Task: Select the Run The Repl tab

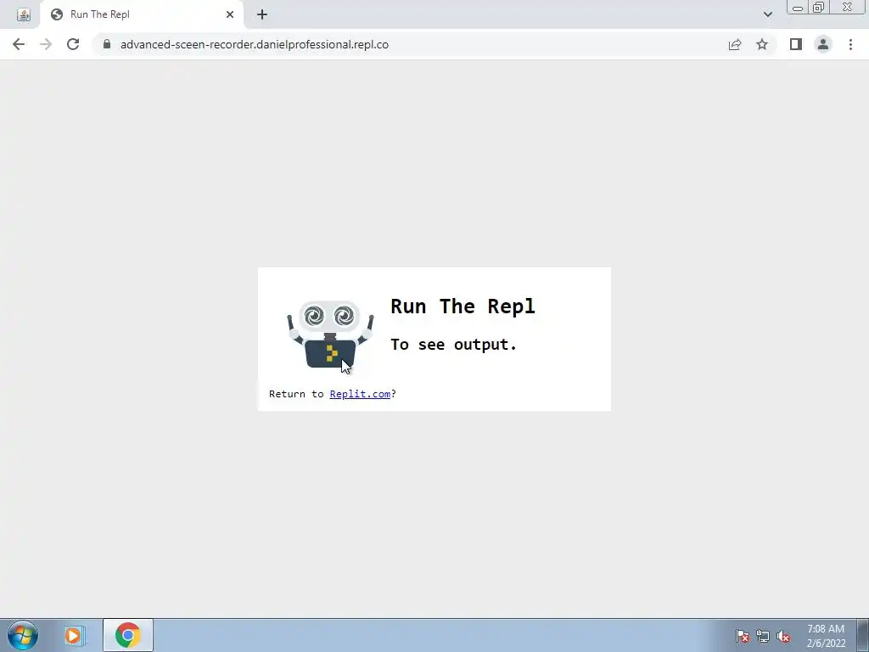Action: click(142, 14)
